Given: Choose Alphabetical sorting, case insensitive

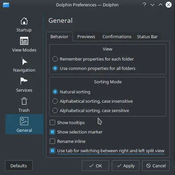Looking at the screenshot, I should (x=55, y=101).
